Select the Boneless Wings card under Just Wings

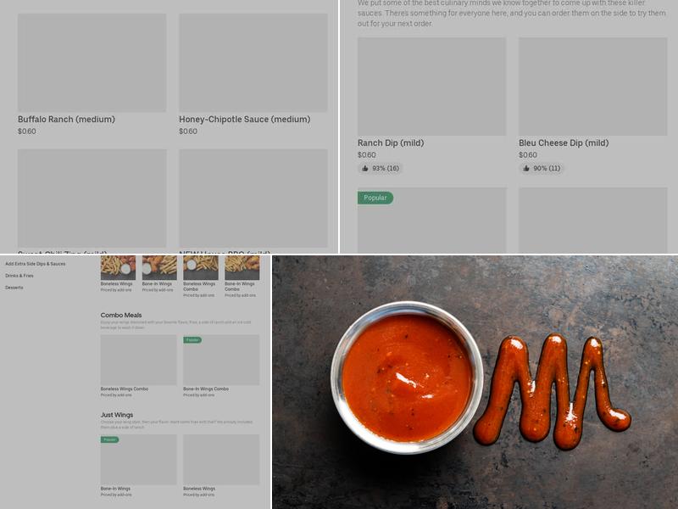click(x=221, y=466)
